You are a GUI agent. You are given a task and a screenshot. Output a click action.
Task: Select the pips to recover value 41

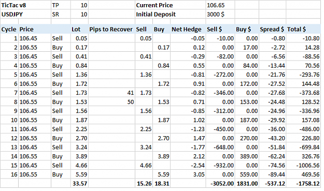[x=111, y=93]
